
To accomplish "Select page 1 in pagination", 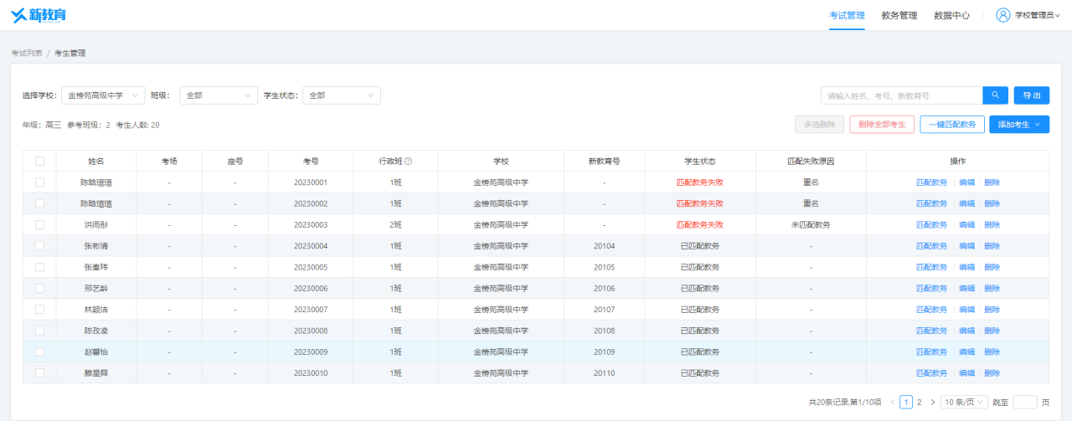I will click(x=906, y=402).
